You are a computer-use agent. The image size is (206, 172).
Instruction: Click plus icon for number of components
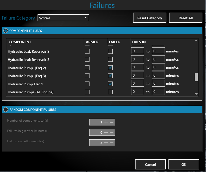(106, 122)
